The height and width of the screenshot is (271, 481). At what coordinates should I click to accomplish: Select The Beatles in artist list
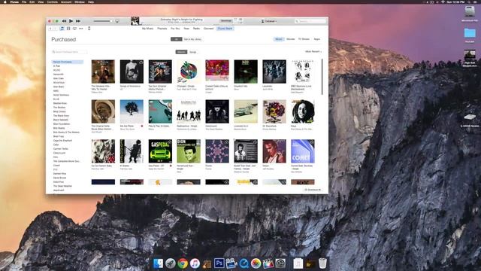(x=59, y=108)
